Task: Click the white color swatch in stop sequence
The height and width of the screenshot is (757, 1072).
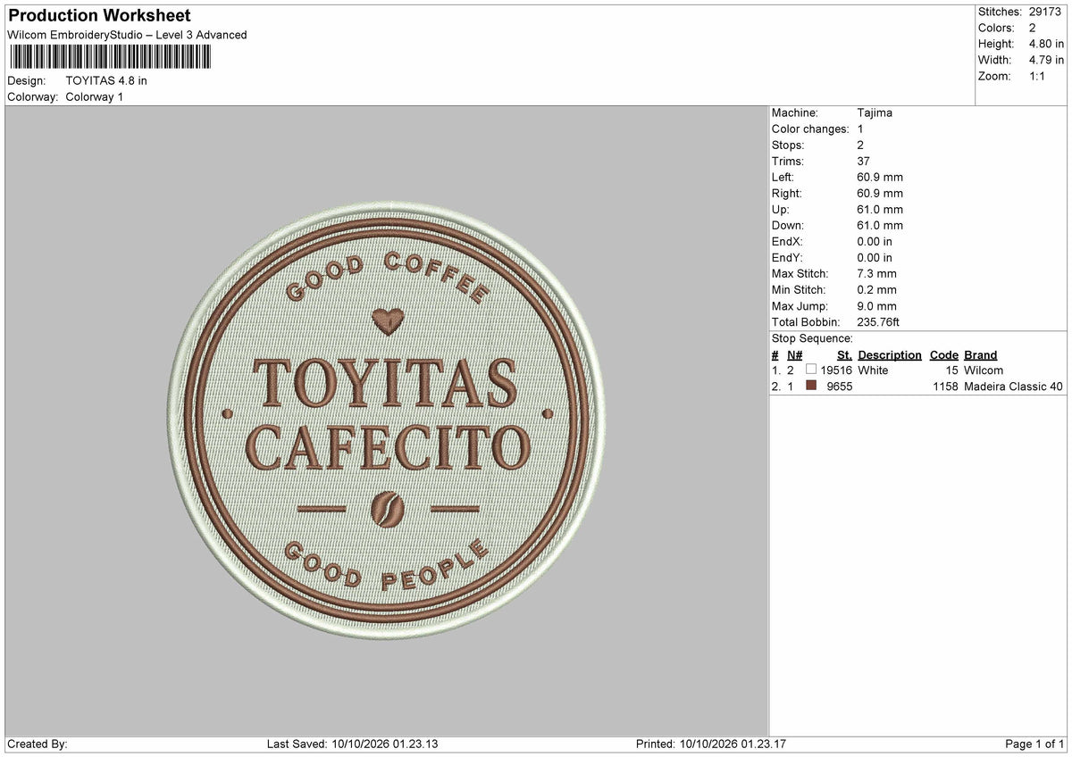Action: 811,370
